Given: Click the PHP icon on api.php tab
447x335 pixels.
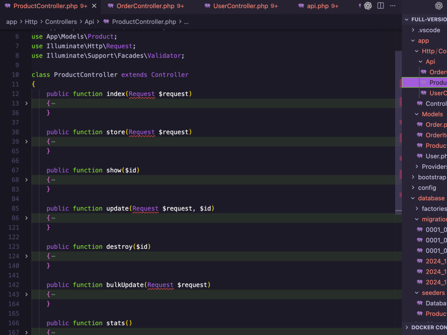Looking at the screenshot, I should point(301,6).
